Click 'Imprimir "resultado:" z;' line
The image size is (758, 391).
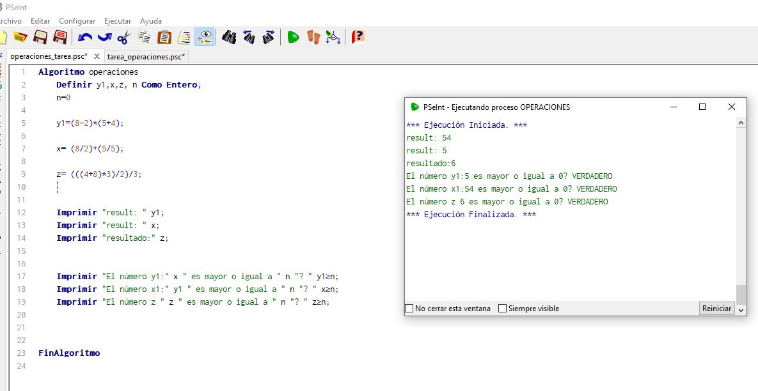113,238
